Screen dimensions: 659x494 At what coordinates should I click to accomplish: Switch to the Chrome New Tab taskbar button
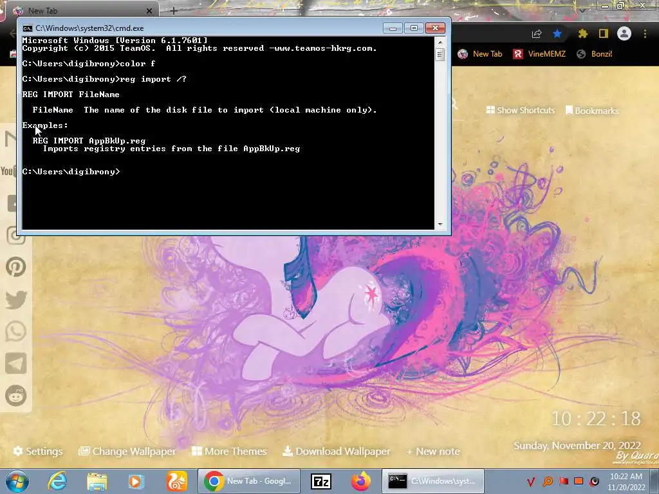tap(249, 481)
